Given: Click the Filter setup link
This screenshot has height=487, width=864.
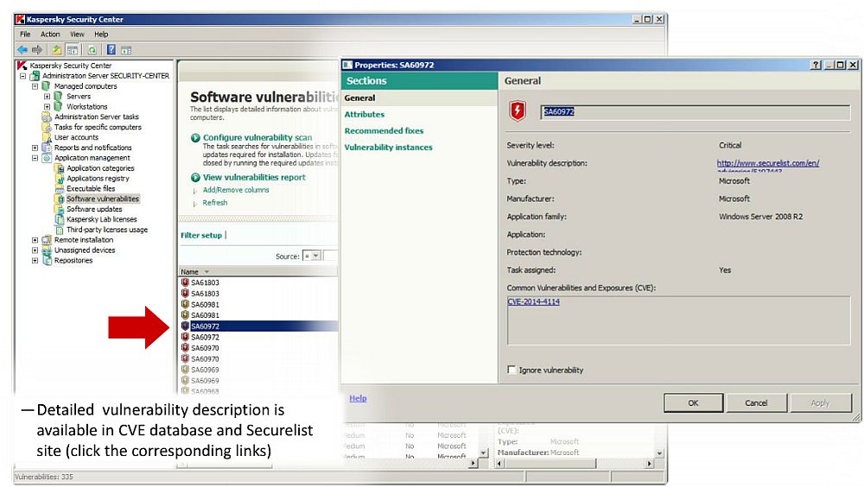Looking at the screenshot, I should [201, 235].
